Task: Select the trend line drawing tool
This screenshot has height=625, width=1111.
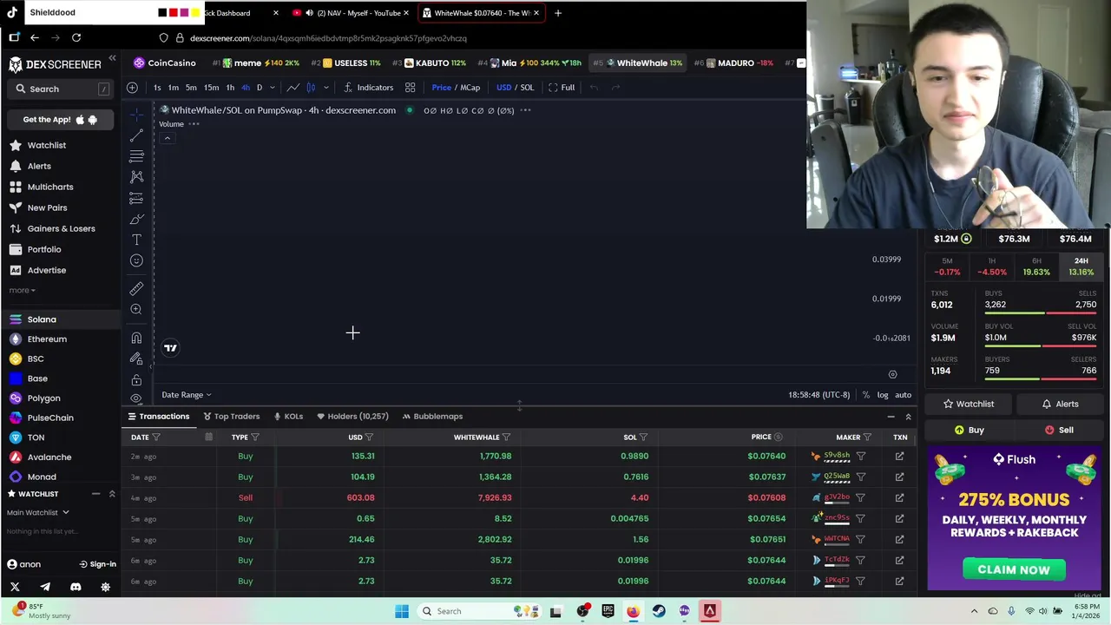Action: tap(136, 135)
